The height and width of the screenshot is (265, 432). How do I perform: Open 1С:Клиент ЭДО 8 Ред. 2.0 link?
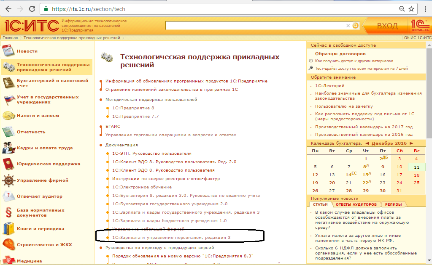click(174, 162)
